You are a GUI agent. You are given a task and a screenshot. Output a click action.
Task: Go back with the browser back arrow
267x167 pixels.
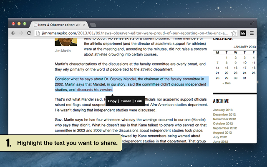point(13,33)
